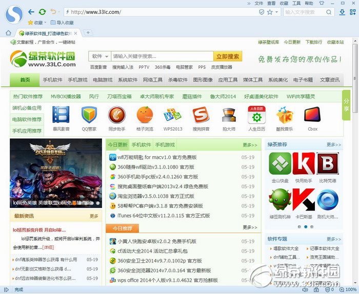The height and width of the screenshot is (294, 359).
Task: Click the search magnifier icon
Action: [x=329, y=12]
